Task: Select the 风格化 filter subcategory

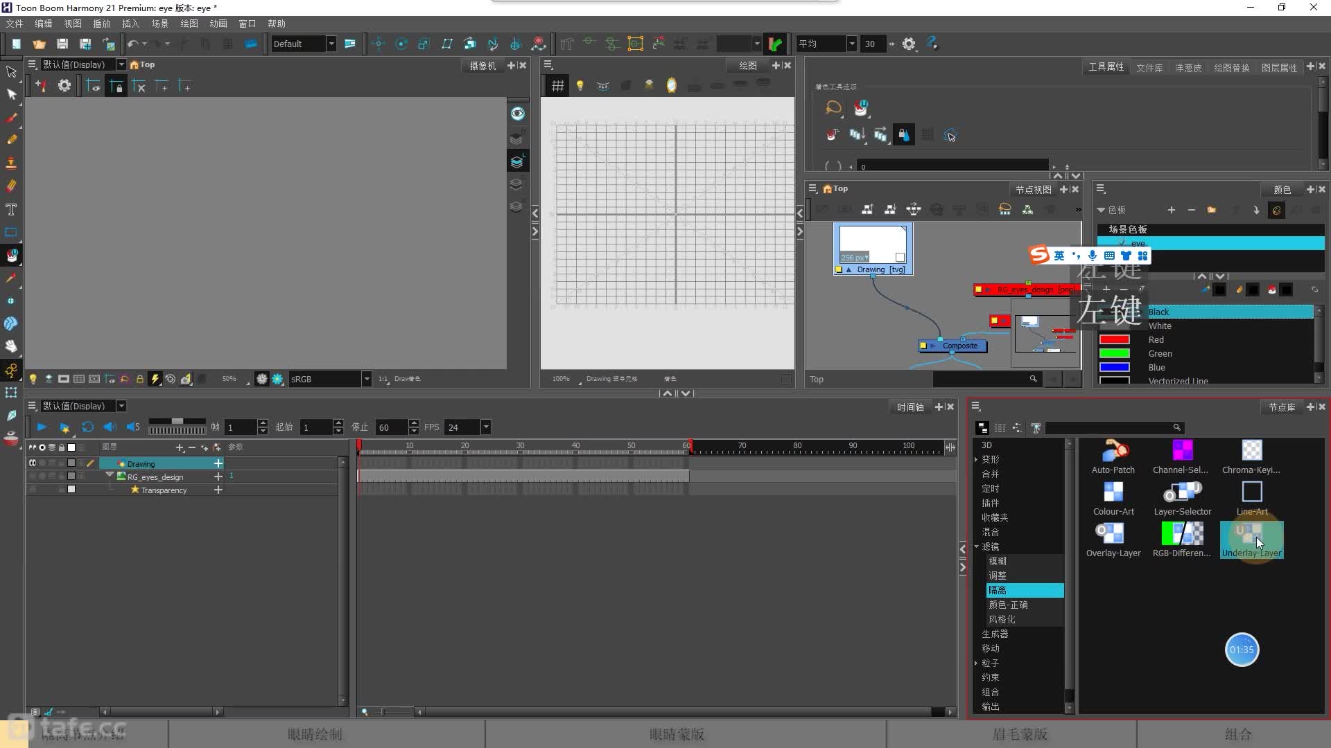Action: point(1025,619)
